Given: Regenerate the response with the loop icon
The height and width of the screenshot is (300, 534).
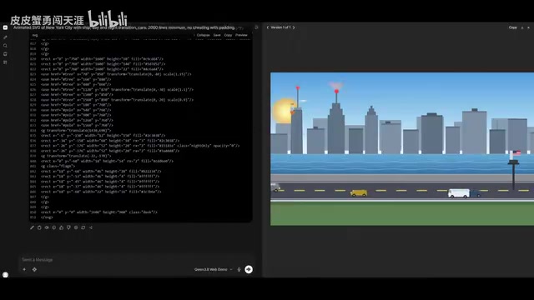Looking at the screenshot, I should pyautogui.click(x=83, y=227).
